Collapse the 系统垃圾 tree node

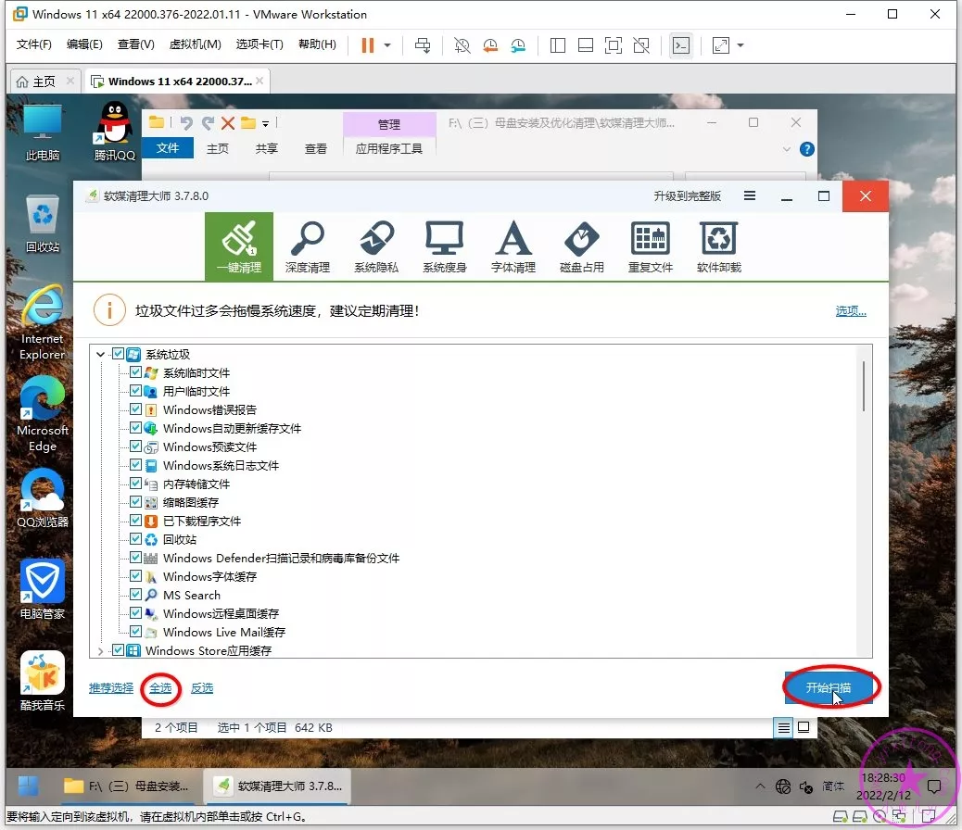[x=101, y=354]
